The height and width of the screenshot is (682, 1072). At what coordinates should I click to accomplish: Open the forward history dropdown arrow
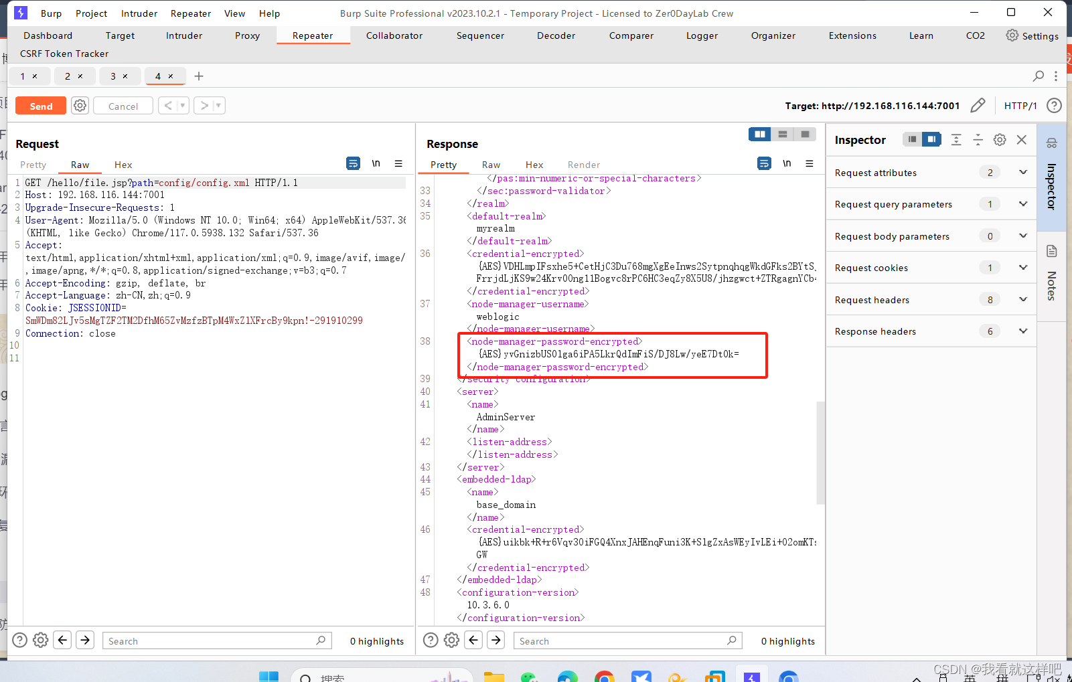218,106
